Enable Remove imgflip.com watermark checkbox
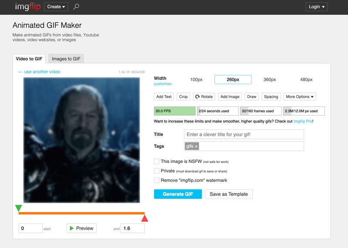Viewport: 348px width, 248px height. (x=157, y=180)
